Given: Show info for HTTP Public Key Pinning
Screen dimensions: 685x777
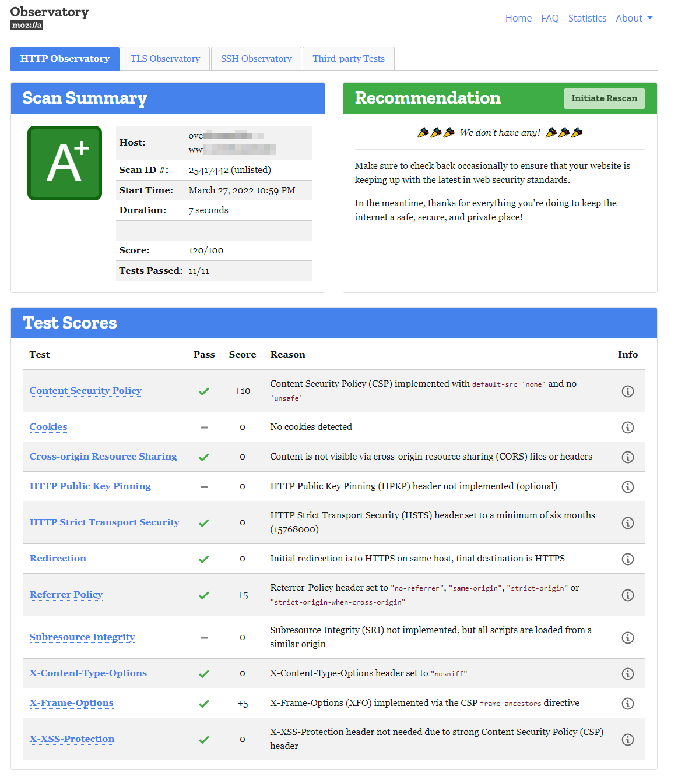Looking at the screenshot, I should coord(627,487).
